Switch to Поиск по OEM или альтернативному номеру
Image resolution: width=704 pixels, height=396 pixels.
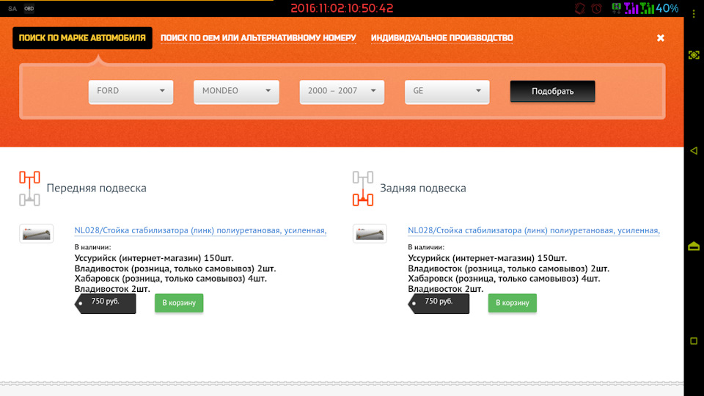click(x=258, y=38)
